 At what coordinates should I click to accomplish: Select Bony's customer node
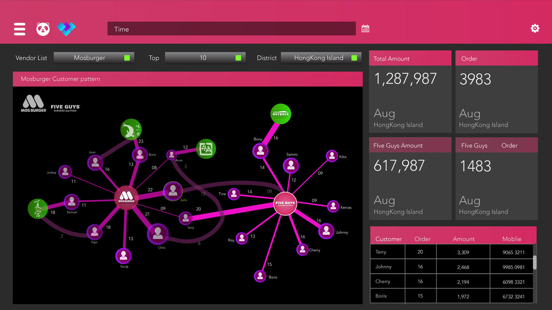pyautogui.click(x=260, y=150)
